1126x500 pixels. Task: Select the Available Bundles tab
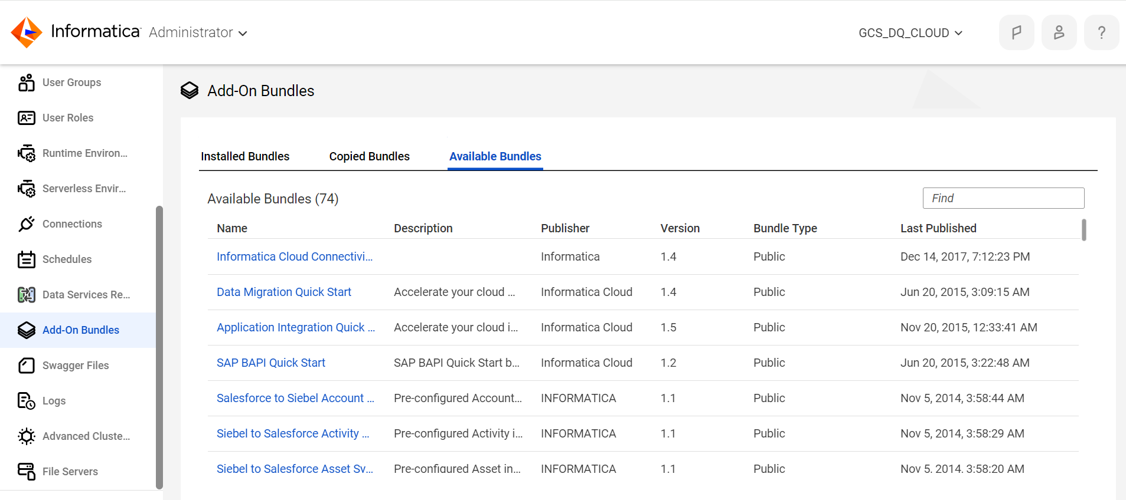pyautogui.click(x=495, y=156)
